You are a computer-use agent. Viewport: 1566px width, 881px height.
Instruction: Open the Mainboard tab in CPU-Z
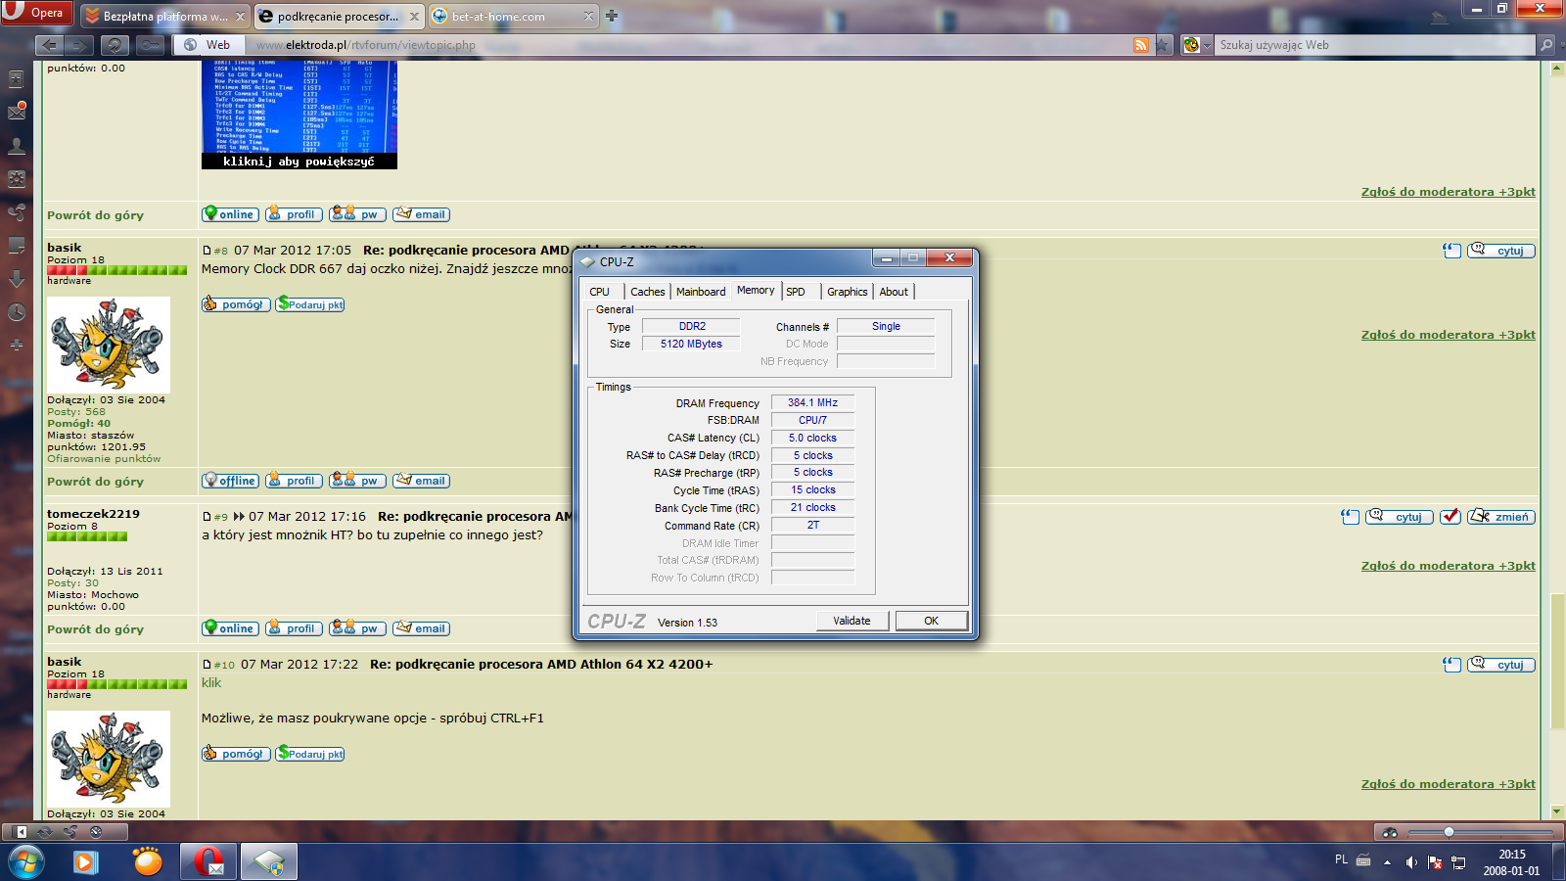(x=701, y=292)
